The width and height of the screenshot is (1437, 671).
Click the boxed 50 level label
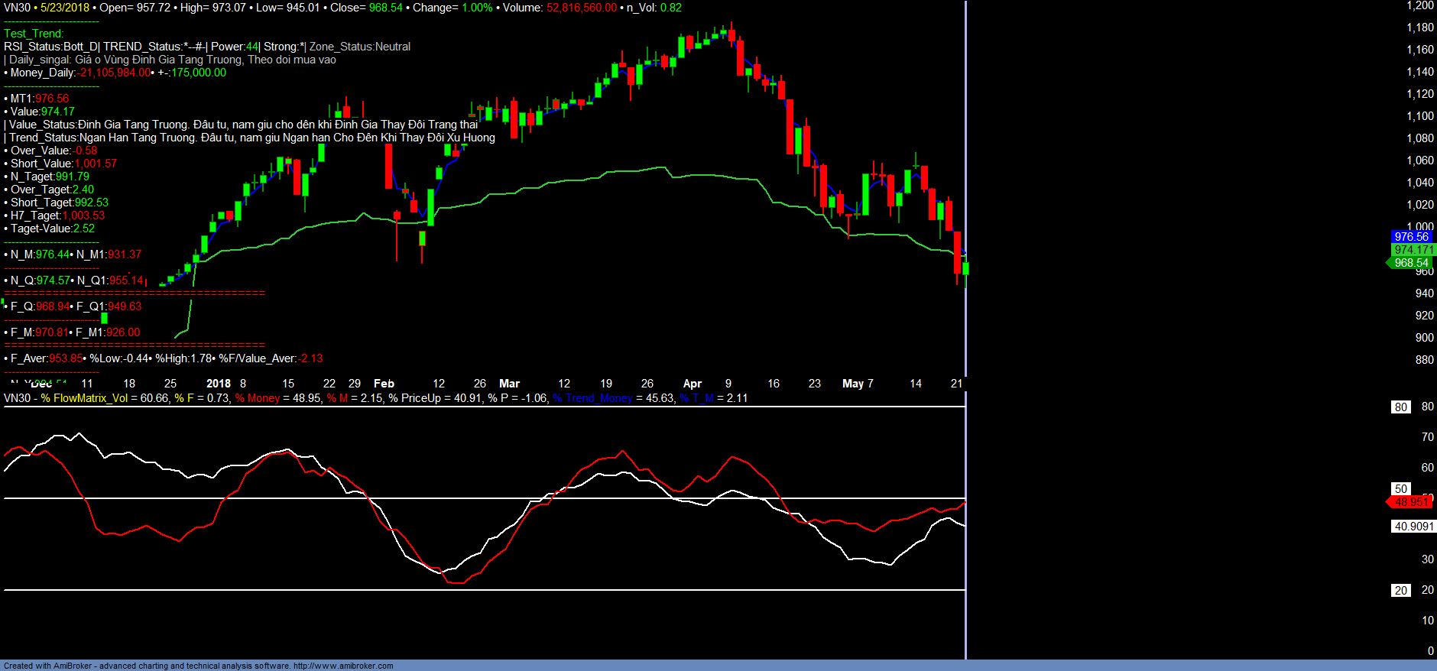(x=1400, y=489)
